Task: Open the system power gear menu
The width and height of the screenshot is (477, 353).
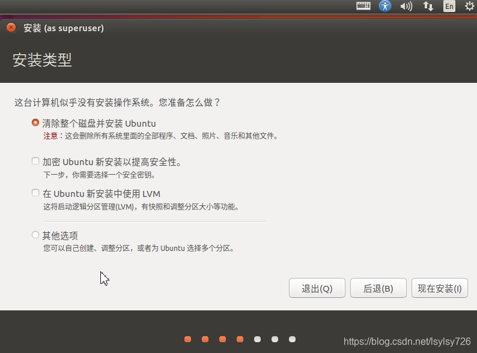Action: click(x=470, y=6)
